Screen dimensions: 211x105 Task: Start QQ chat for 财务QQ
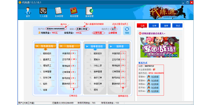(x=153, y=91)
